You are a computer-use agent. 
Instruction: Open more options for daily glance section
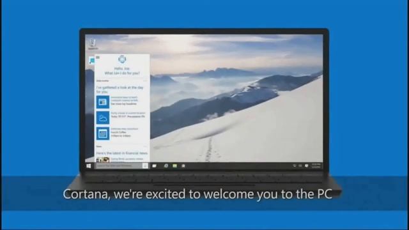(145, 81)
